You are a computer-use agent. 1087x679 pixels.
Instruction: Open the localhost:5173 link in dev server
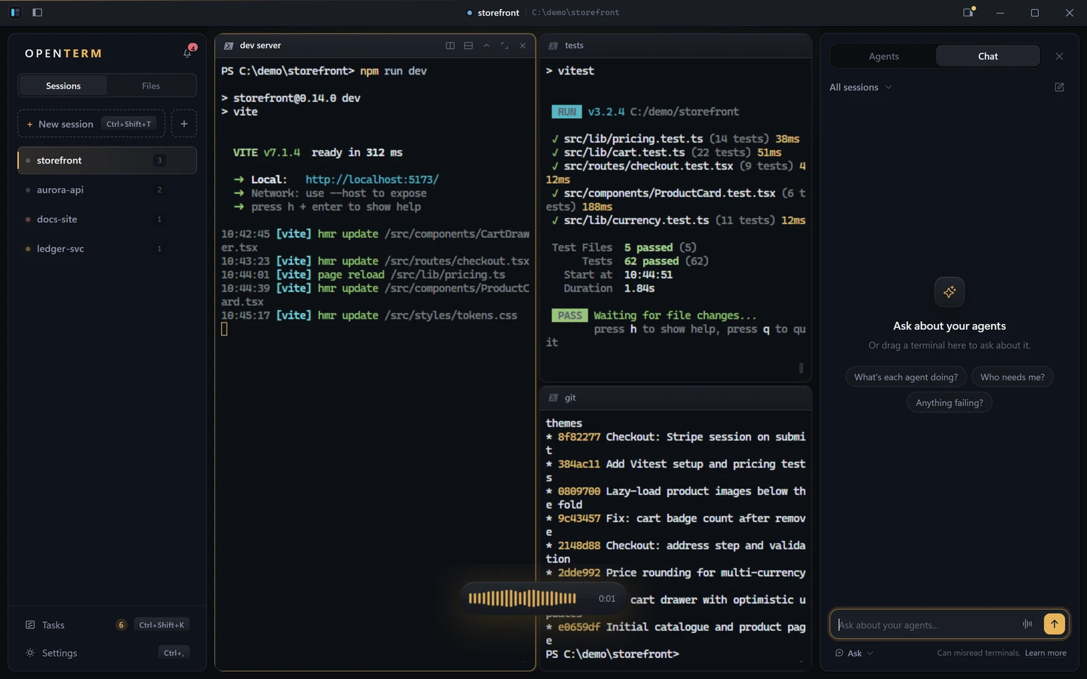tap(372, 179)
